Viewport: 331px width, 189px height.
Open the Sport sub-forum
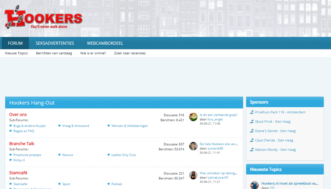66,184
